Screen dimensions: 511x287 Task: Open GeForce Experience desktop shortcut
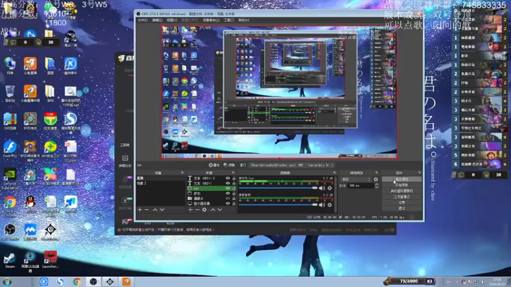point(10,179)
